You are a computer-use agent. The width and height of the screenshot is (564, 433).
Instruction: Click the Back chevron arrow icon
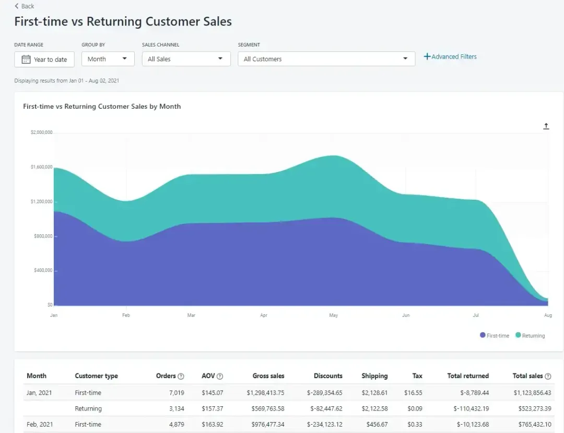[17, 6]
